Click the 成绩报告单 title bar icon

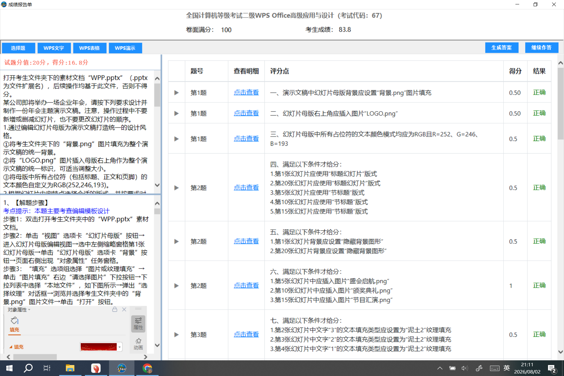coord(4,4)
